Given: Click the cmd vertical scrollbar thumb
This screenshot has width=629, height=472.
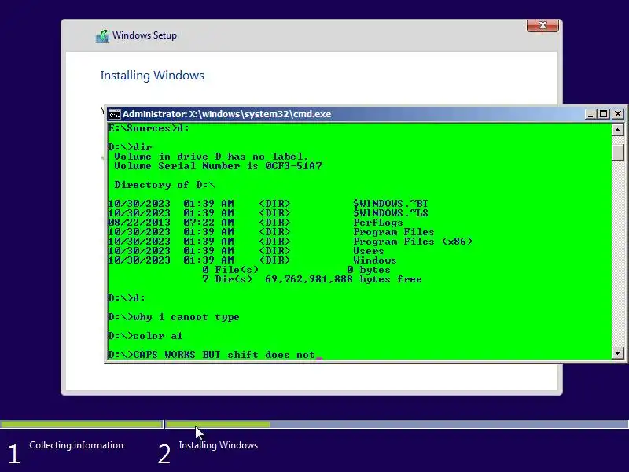Looking at the screenshot, I should click(x=617, y=153).
